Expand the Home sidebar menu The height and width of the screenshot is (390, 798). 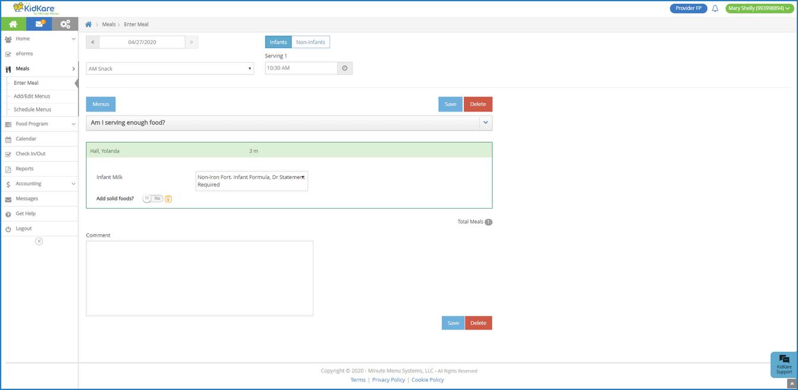click(39, 39)
